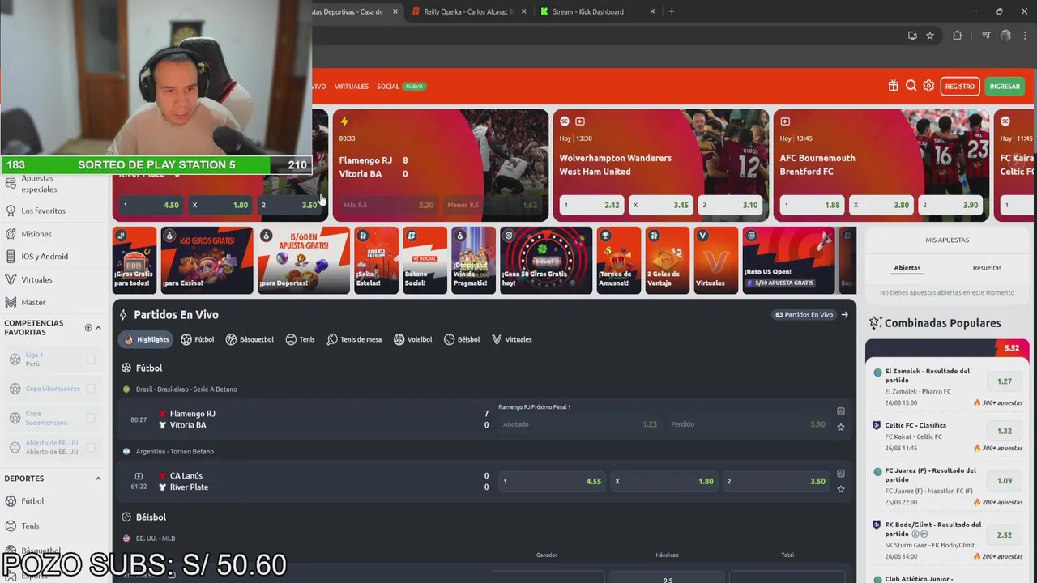The width and height of the screenshot is (1037, 583).
Task: Add favorite competition with plus icon
Action: click(88, 328)
